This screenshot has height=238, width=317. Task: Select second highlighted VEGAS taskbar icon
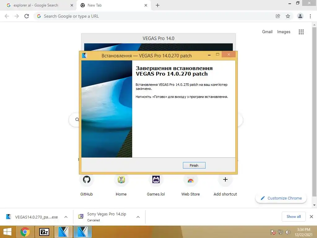83,232
